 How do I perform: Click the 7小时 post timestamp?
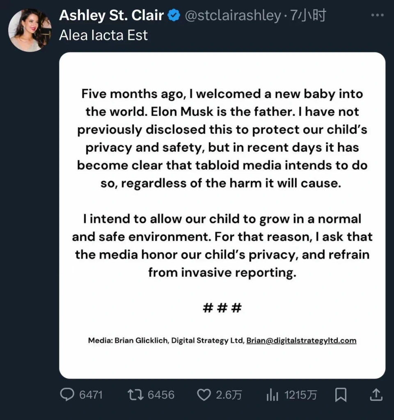tap(308, 15)
